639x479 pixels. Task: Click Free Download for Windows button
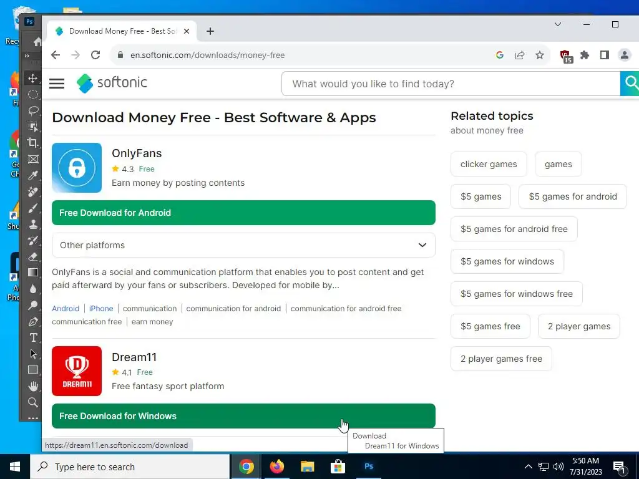[x=243, y=416]
